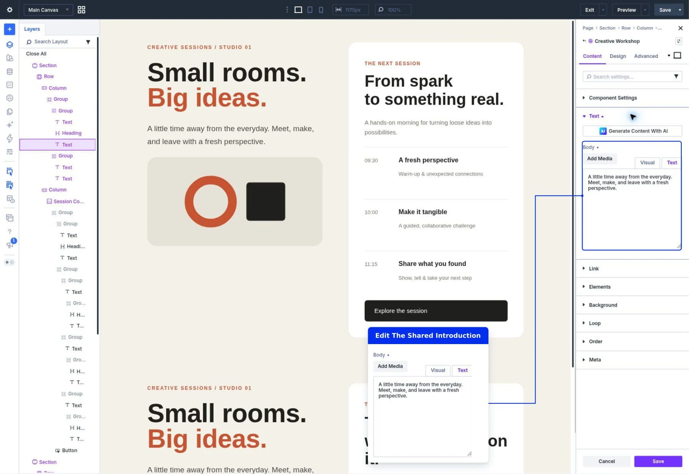Switch to phone view in top toolbar
The height and width of the screenshot is (474, 689).
click(x=321, y=10)
